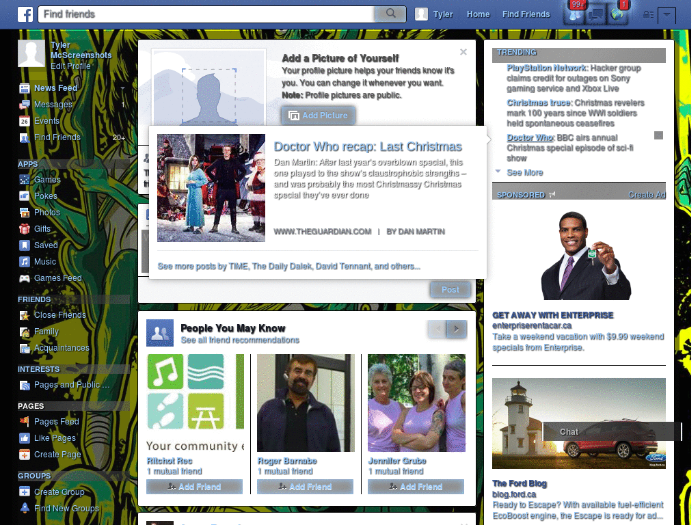The width and height of the screenshot is (700, 525).
Task: Expand News Feed options dropdown arrow
Action: [123, 88]
